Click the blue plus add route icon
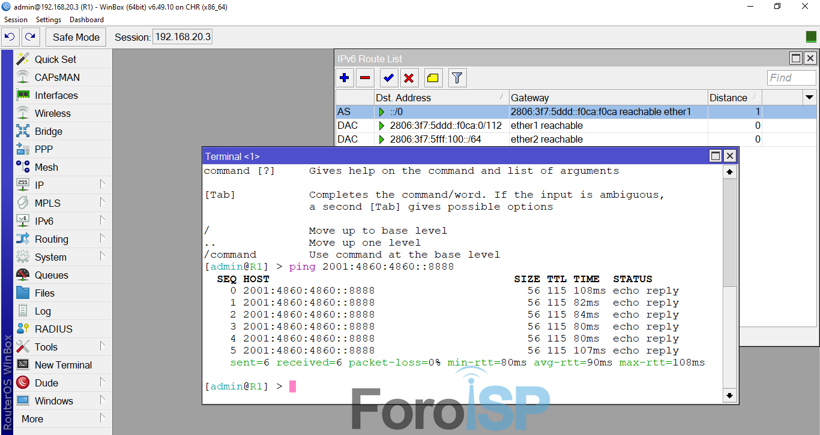 tap(345, 78)
